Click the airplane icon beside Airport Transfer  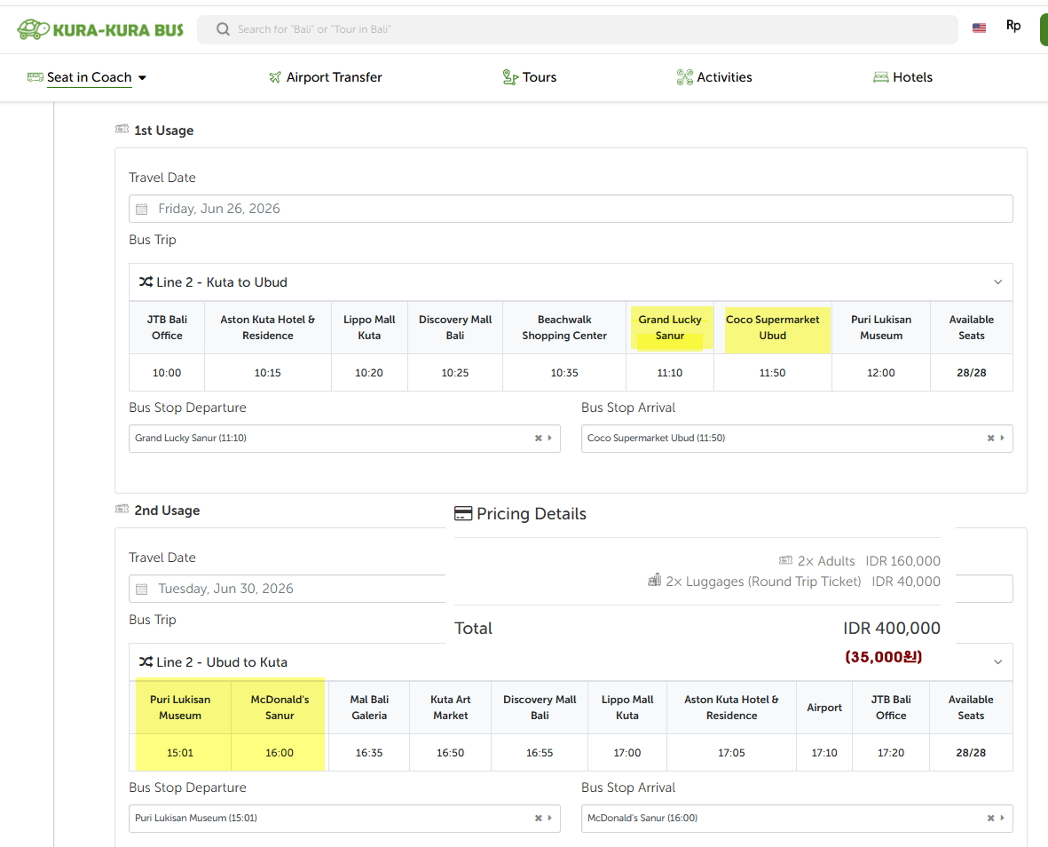[275, 77]
